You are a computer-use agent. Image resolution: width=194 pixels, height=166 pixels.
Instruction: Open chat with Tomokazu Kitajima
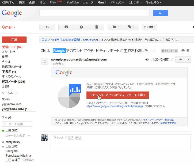[x=18, y=156]
